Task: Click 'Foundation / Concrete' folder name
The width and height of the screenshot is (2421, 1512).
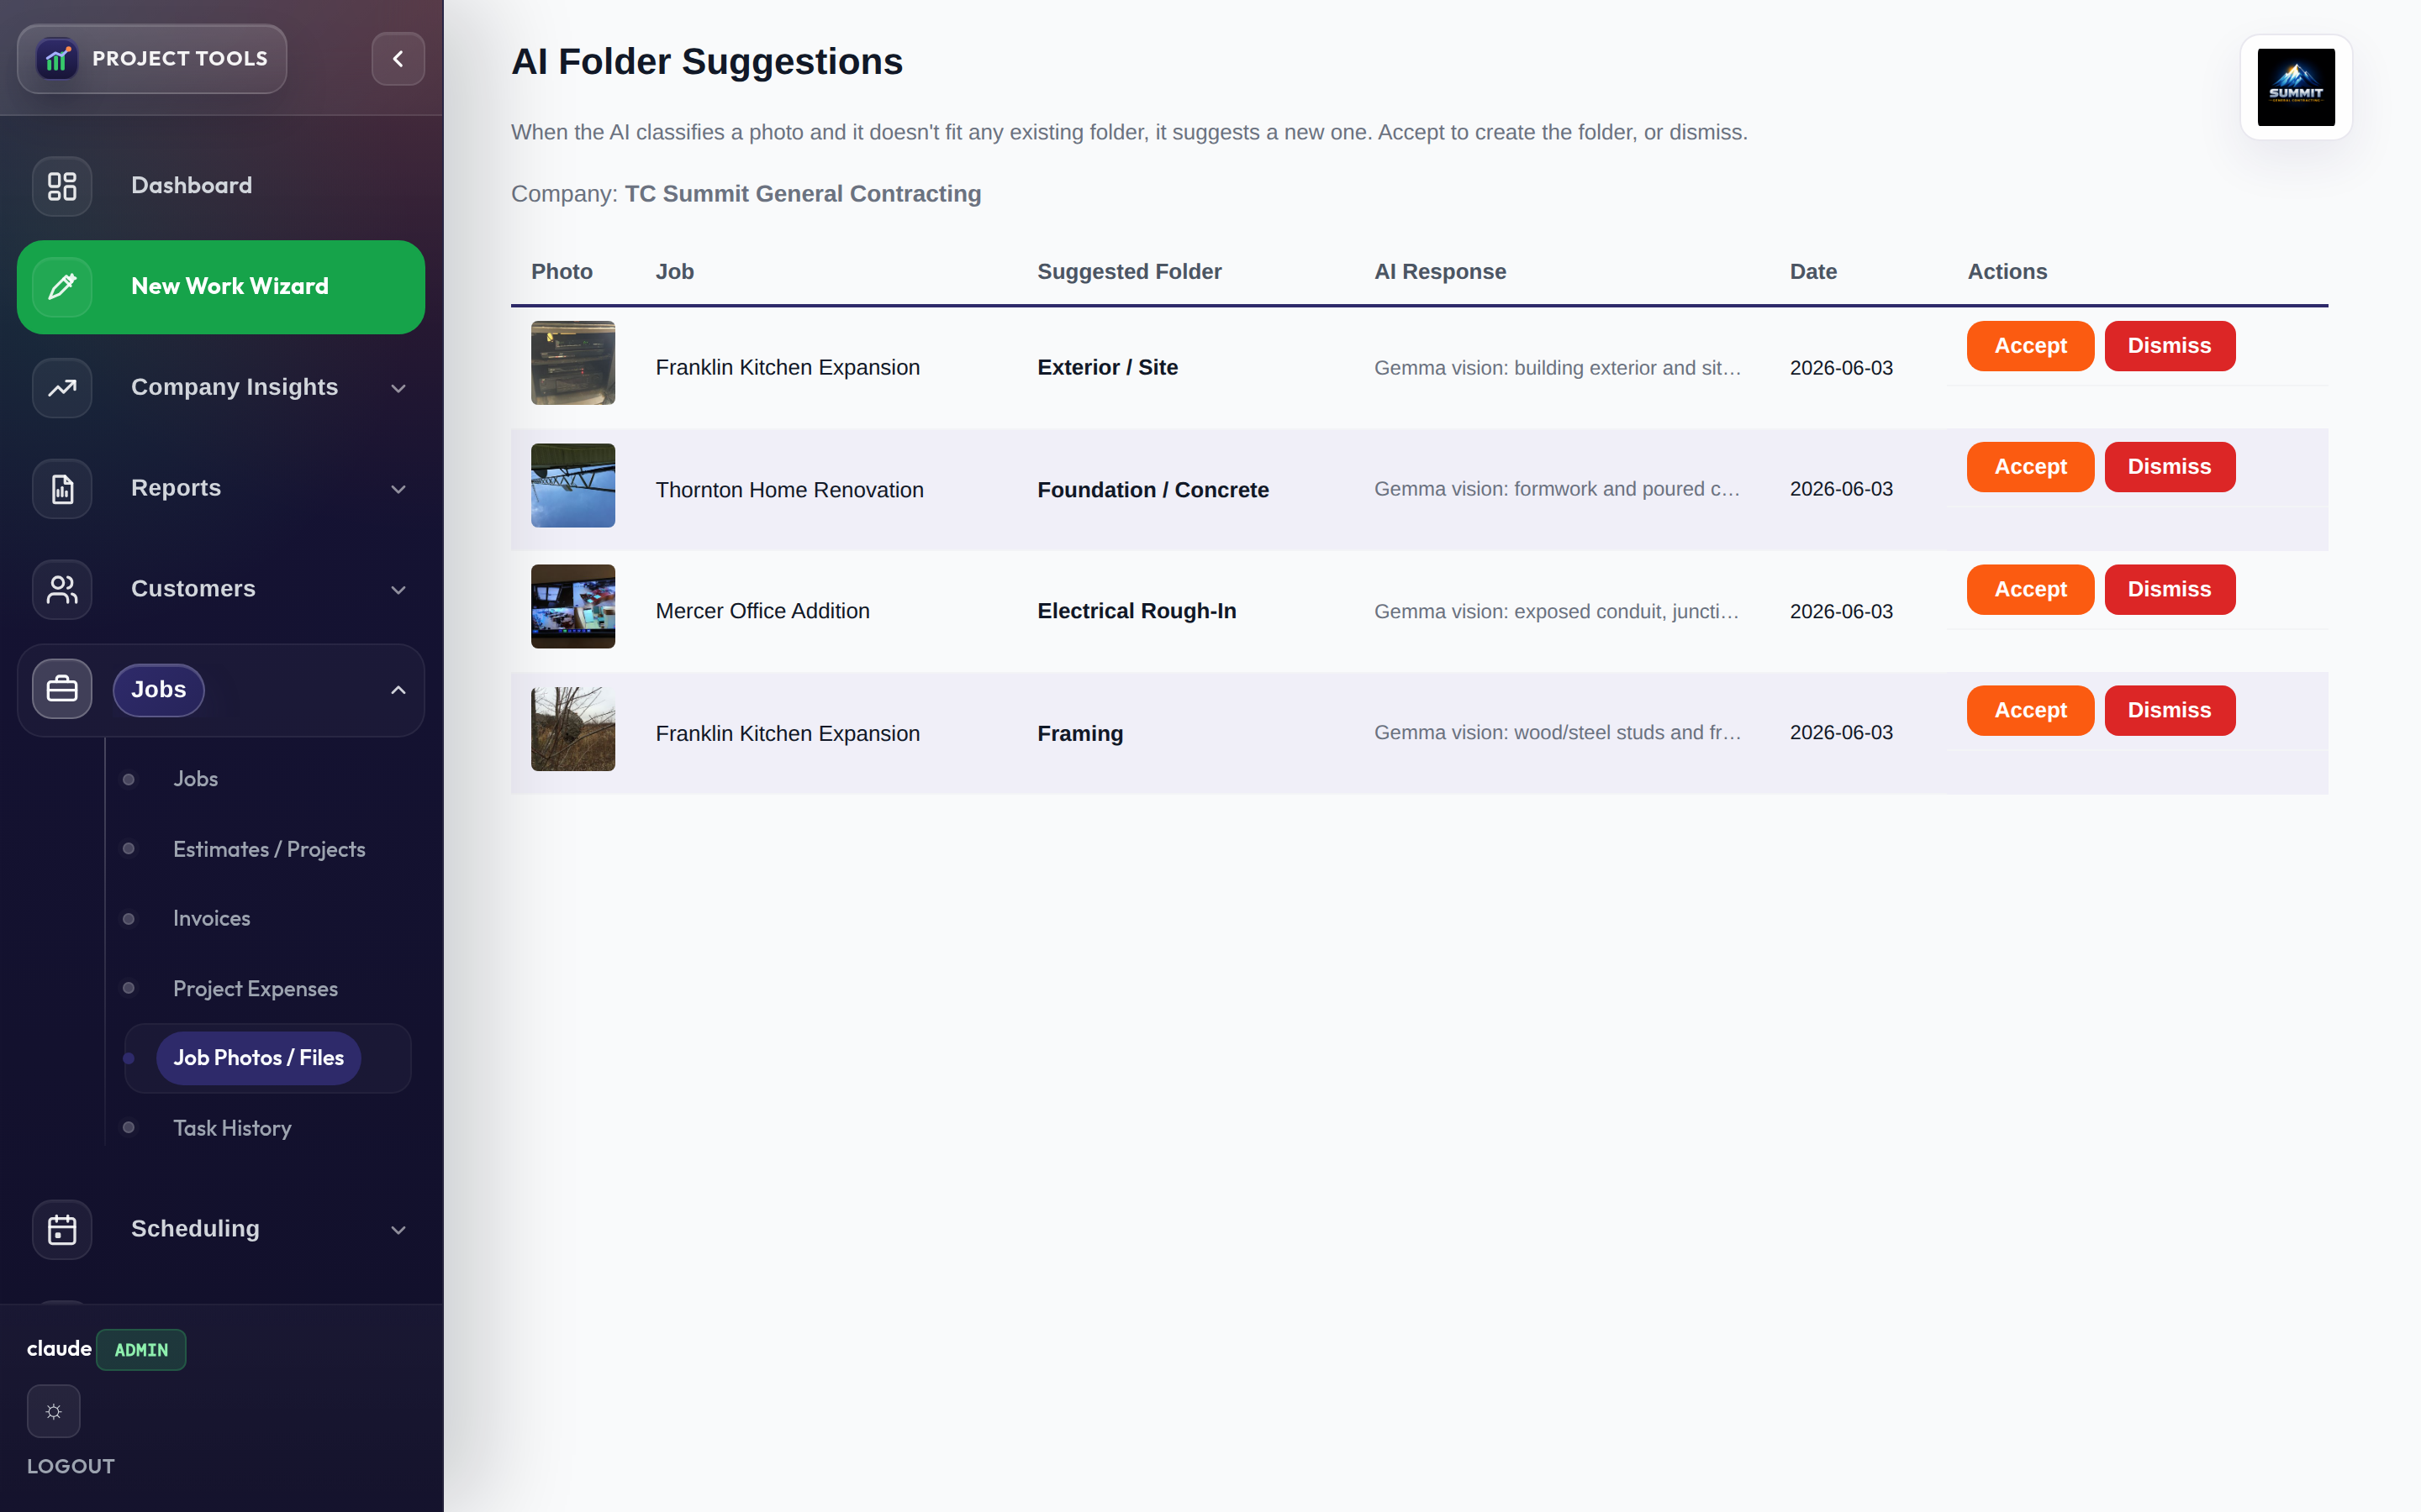Action: 1152,490
